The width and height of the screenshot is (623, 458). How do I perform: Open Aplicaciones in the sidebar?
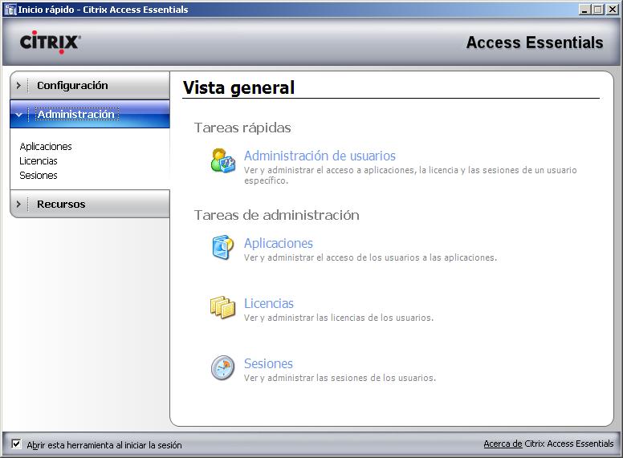[x=46, y=147]
